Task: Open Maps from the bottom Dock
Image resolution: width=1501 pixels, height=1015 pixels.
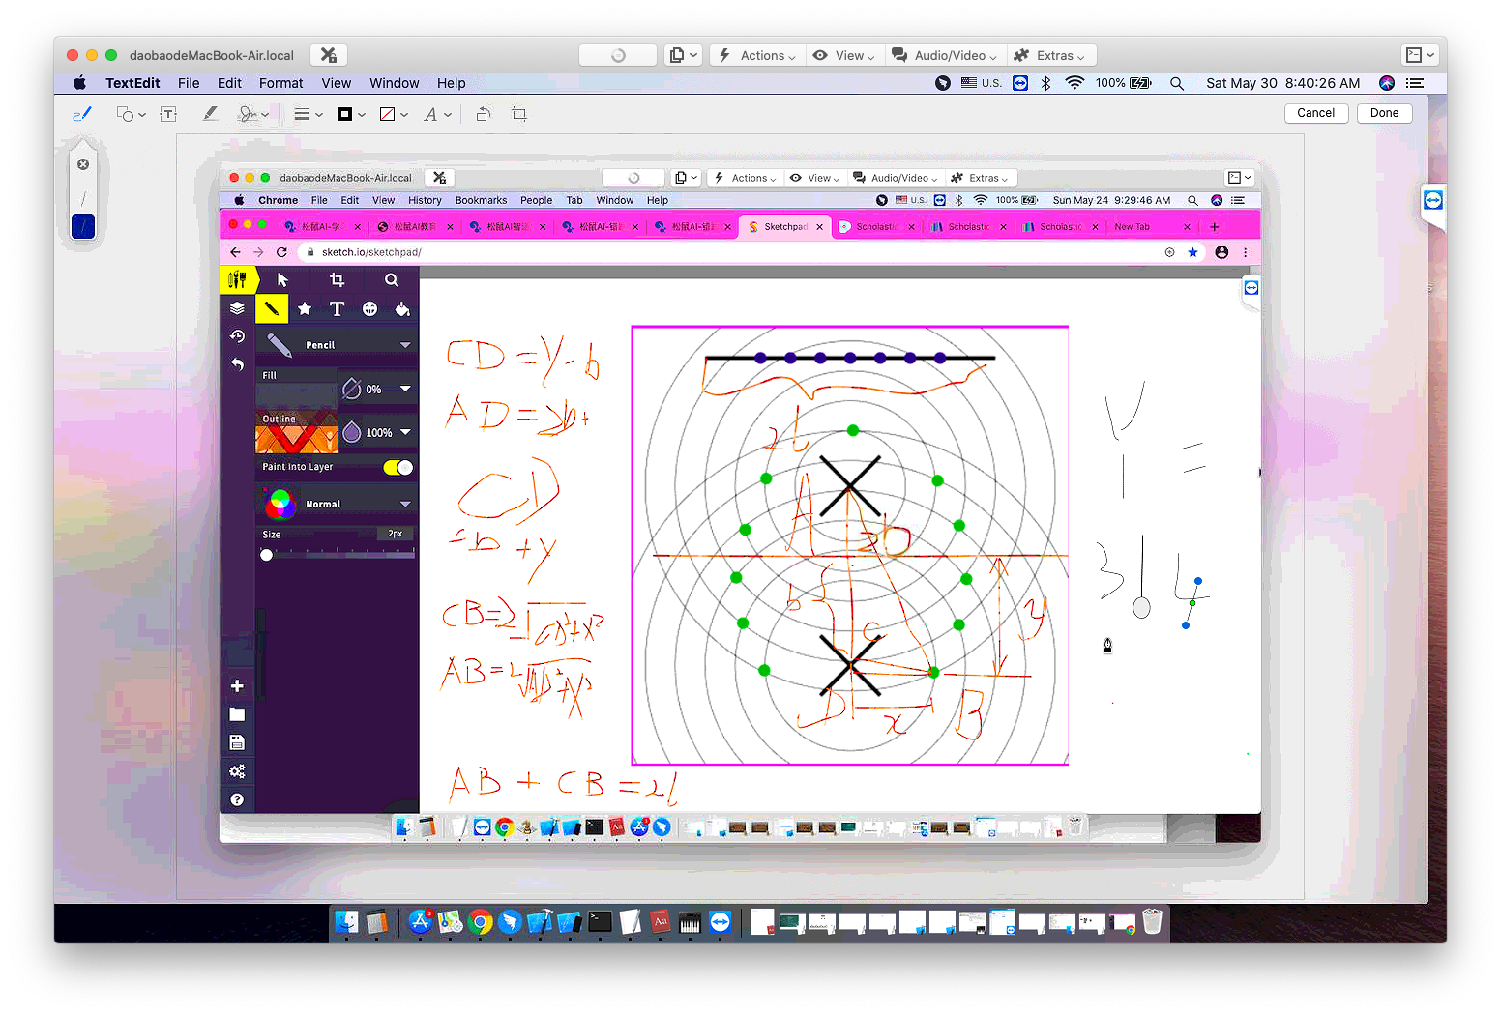Action: (x=450, y=922)
